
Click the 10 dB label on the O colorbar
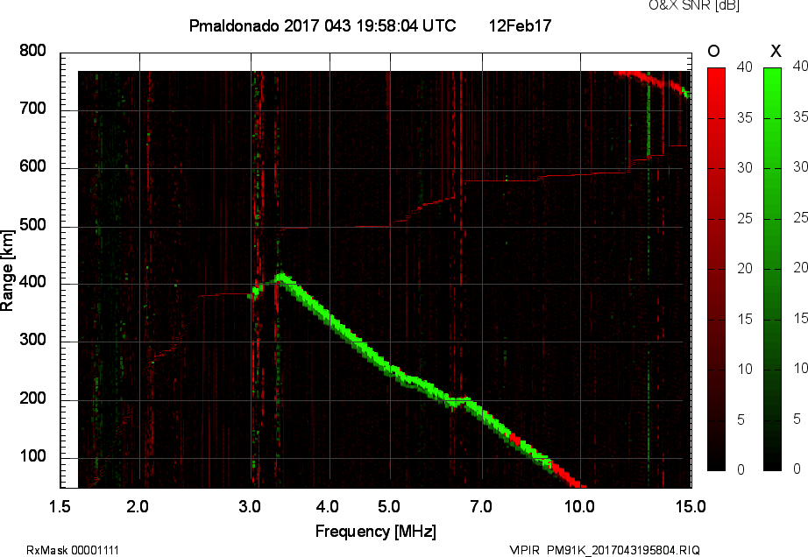745,369
